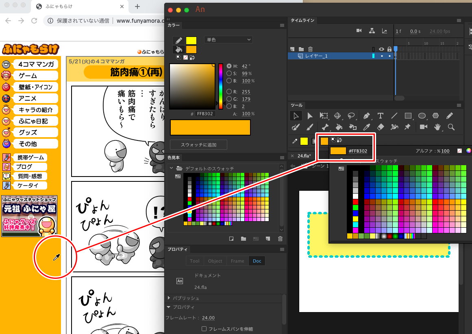Select the Zoom magnifier tool
Viewport: 472px width, 334px height.
451,127
